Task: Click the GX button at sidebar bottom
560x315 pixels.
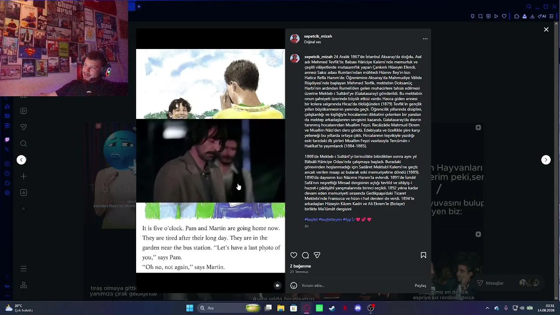Action: click(7, 286)
